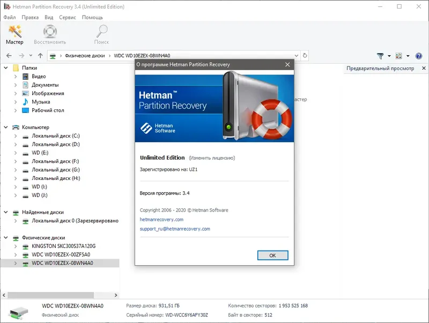This screenshot has width=429, height=323.
Task: Refresh using the address bar refresh icon
Action: pos(305,55)
